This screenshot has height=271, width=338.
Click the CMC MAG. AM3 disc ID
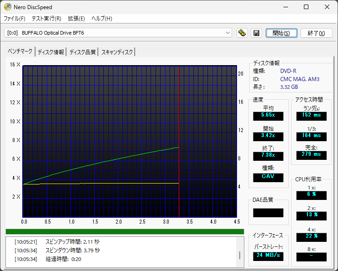(x=300, y=79)
